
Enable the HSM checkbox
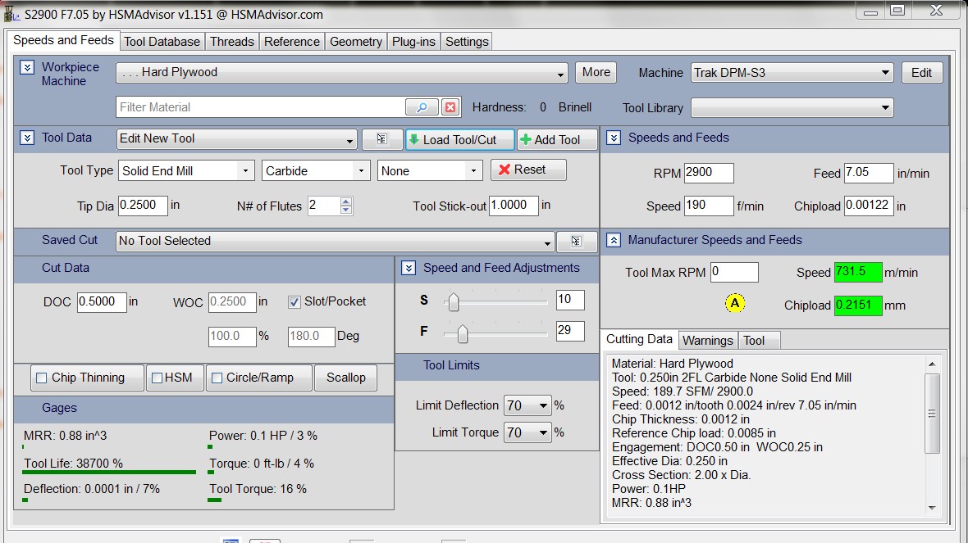(x=156, y=378)
